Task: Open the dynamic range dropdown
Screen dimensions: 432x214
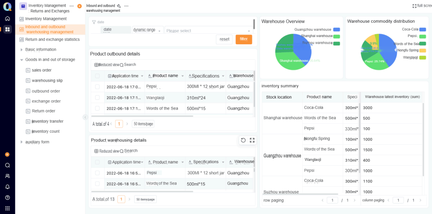Action: [x=147, y=30]
